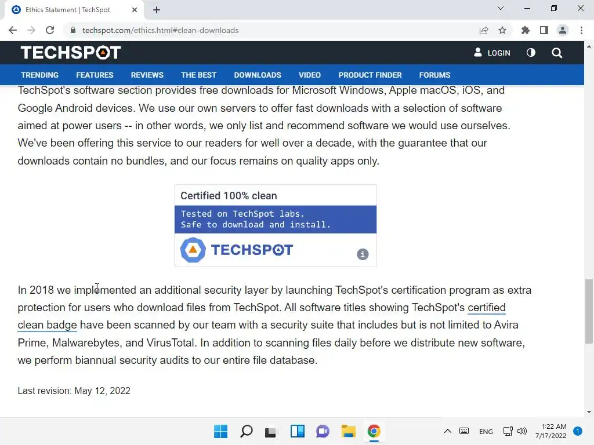Click the LOGIN user button
594x445 pixels.
point(492,53)
